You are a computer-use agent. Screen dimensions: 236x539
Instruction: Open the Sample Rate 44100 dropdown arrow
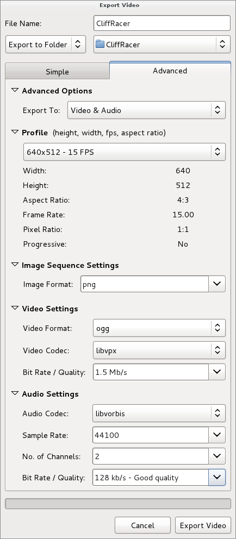click(x=217, y=435)
